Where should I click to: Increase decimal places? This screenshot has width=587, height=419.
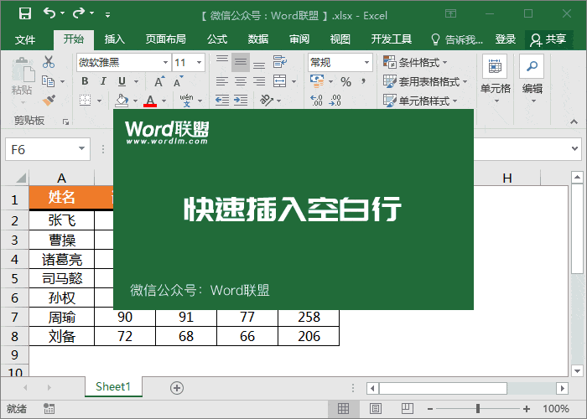click(x=317, y=101)
